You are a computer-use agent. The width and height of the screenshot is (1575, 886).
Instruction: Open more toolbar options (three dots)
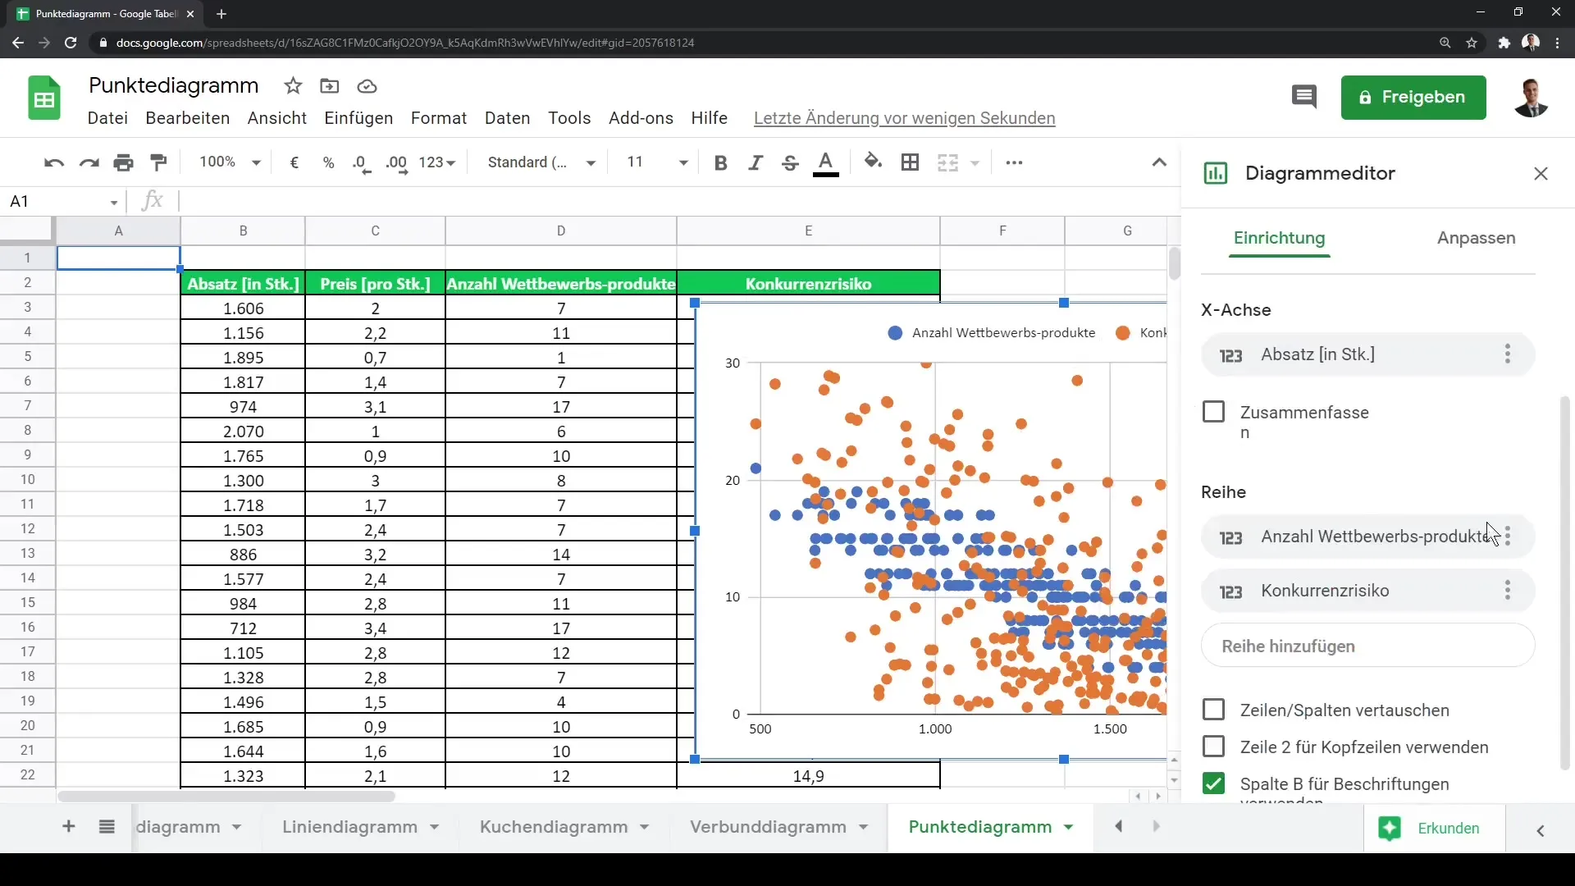(x=1014, y=162)
